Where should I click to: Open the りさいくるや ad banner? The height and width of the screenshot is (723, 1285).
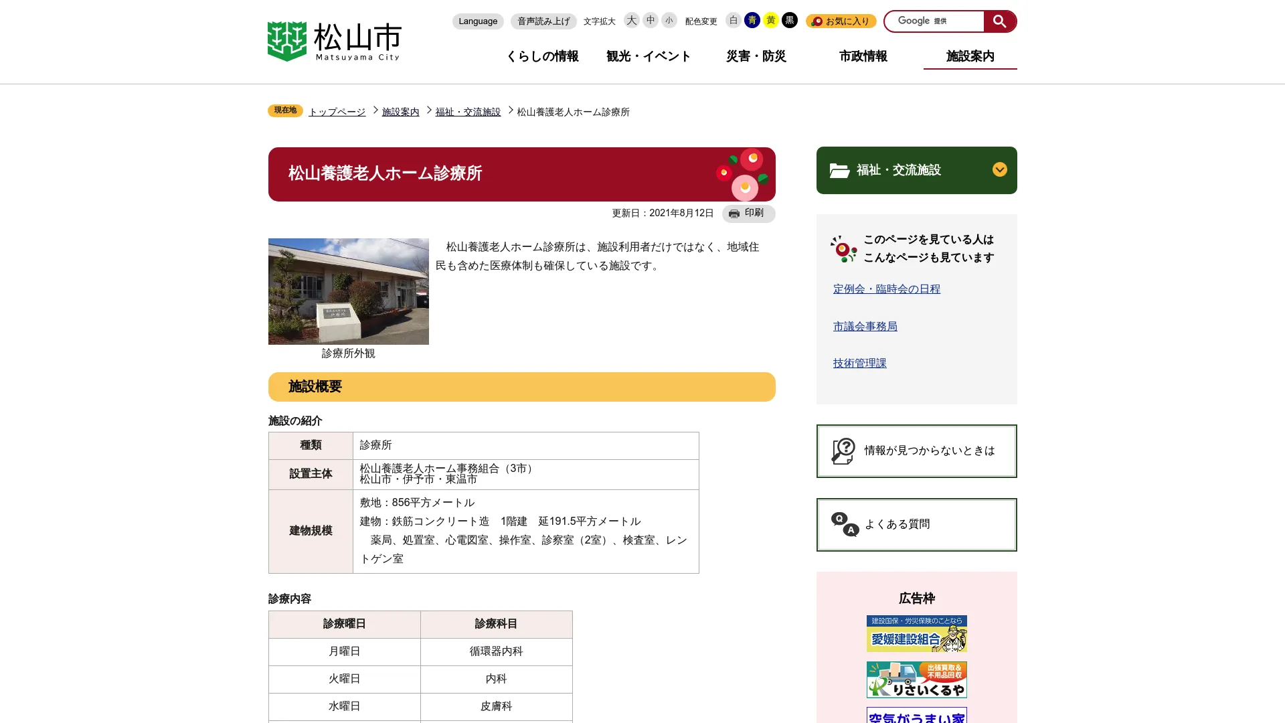[x=916, y=679]
